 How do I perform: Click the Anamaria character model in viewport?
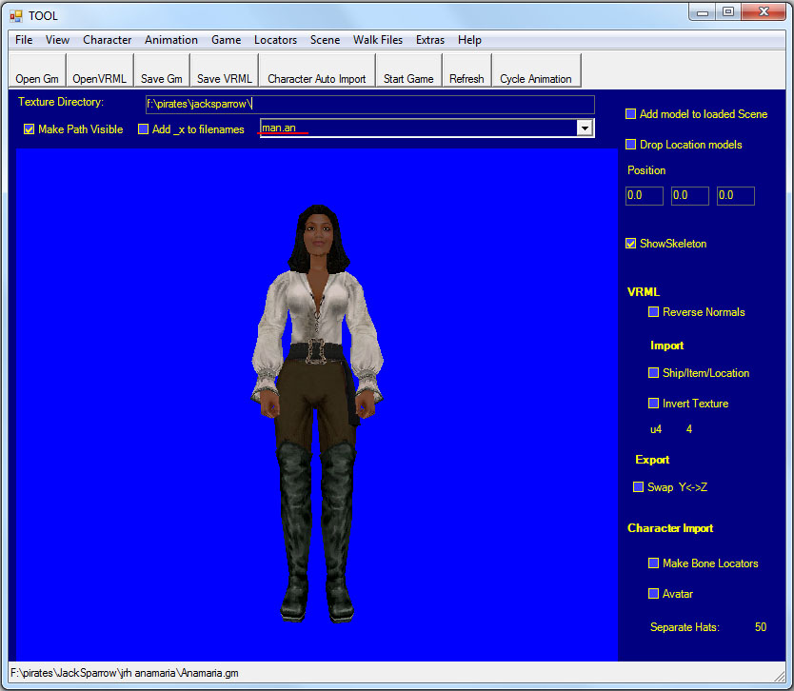pyautogui.click(x=317, y=412)
